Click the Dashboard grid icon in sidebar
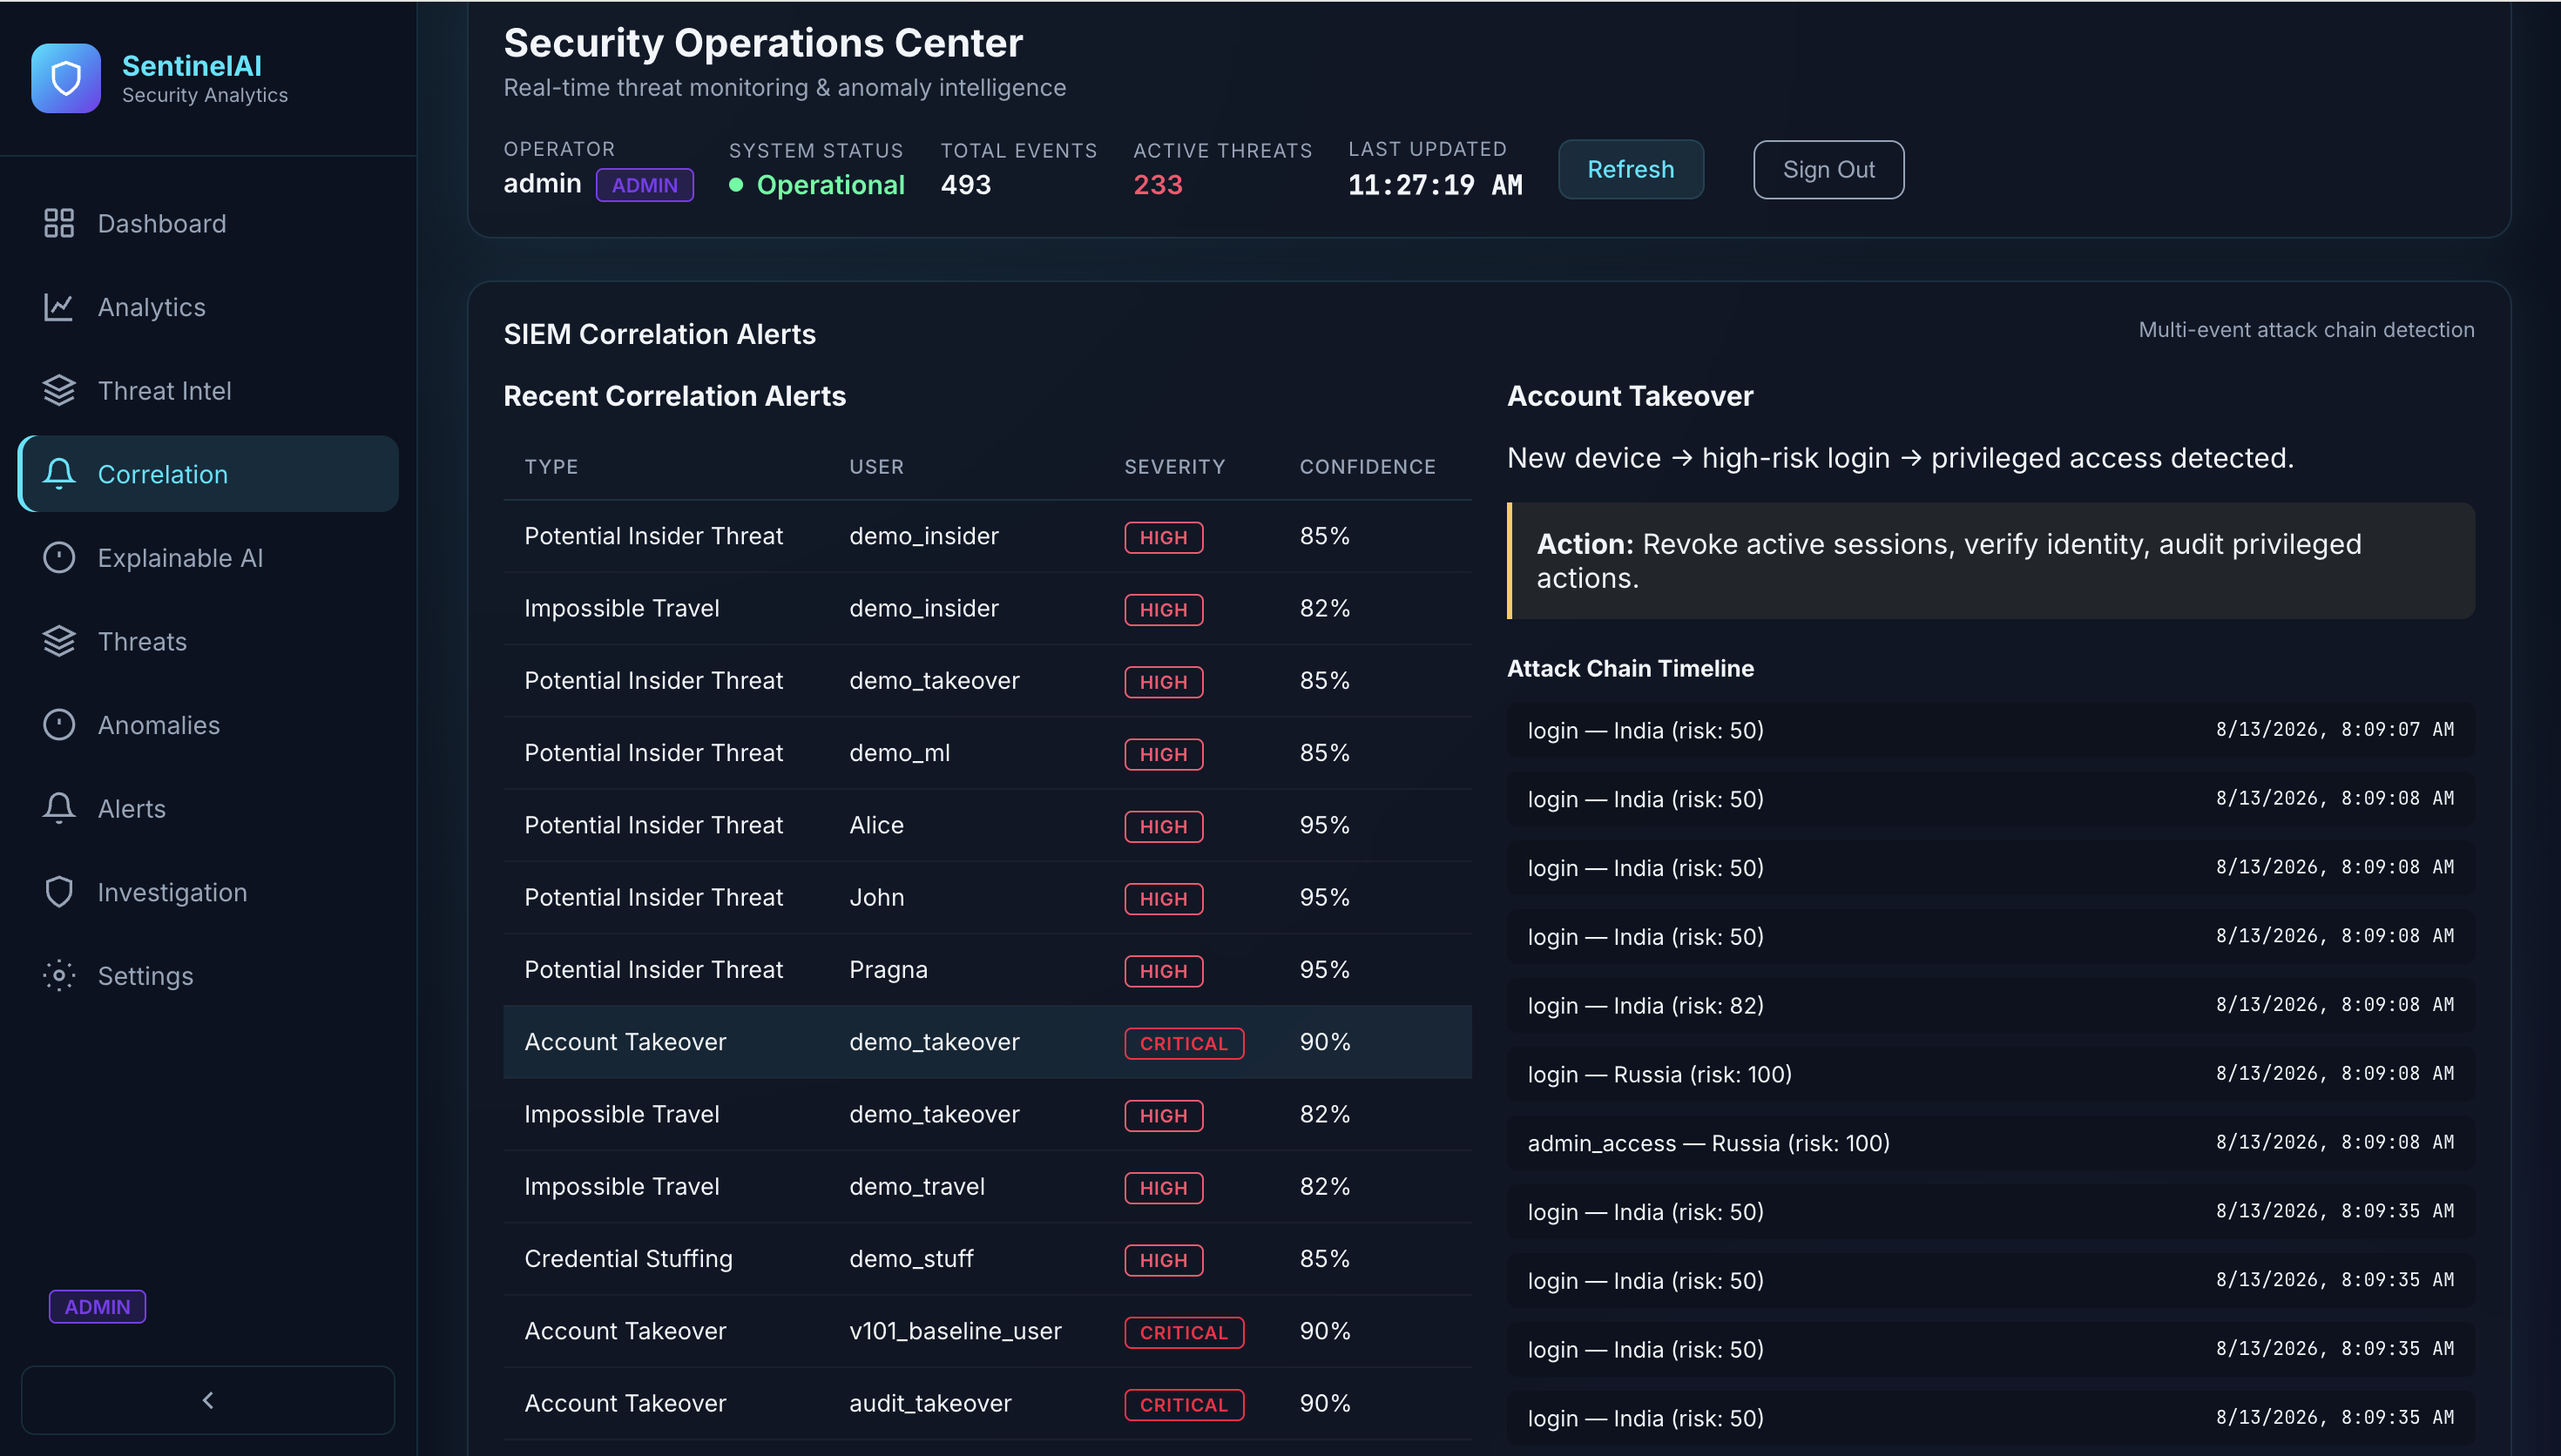The image size is (2561, 1456). pos(59,223)
